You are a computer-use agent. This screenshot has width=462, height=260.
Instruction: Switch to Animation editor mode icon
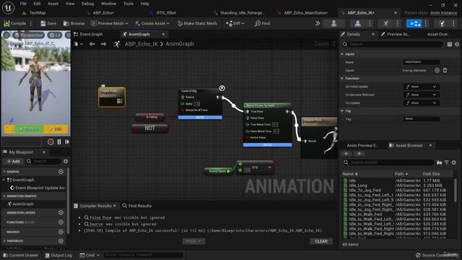click(x=385, y=24)
